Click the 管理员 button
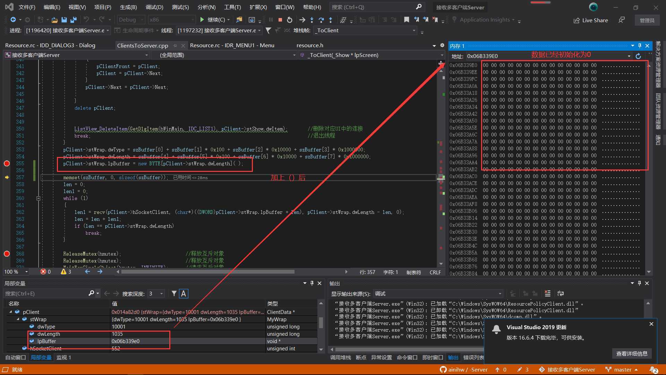 coord(647,20)
